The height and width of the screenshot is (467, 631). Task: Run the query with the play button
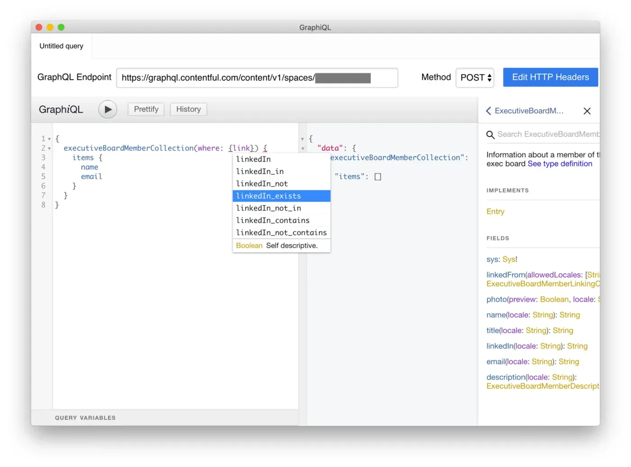tap(107, 109)
